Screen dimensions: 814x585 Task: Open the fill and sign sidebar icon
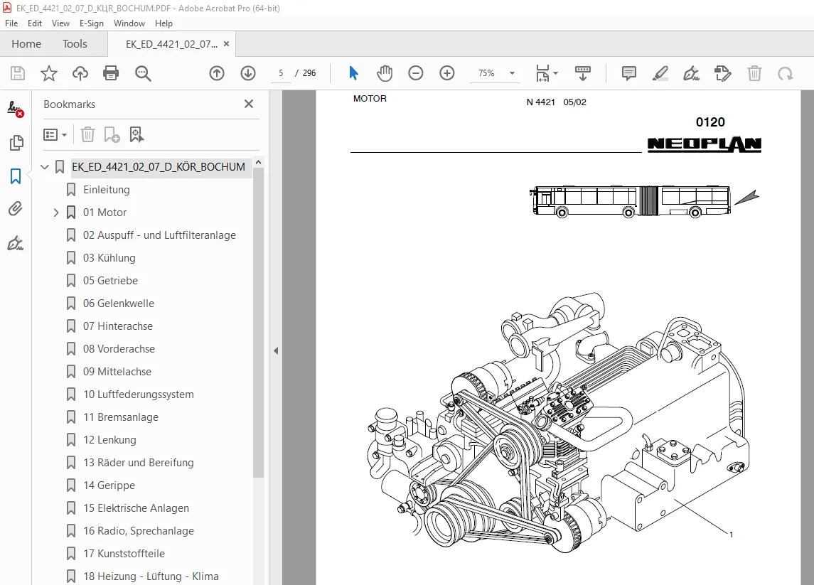click(16, 243)
